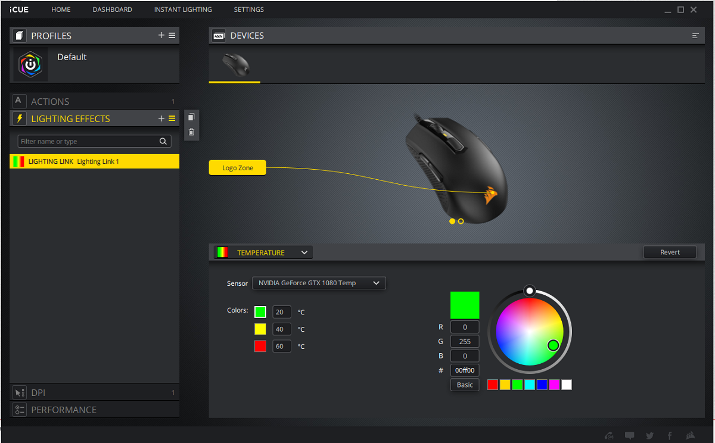Click the search magnifier in filter box
The width and height of the screenshot is (715, 443).
pos(163,142)
